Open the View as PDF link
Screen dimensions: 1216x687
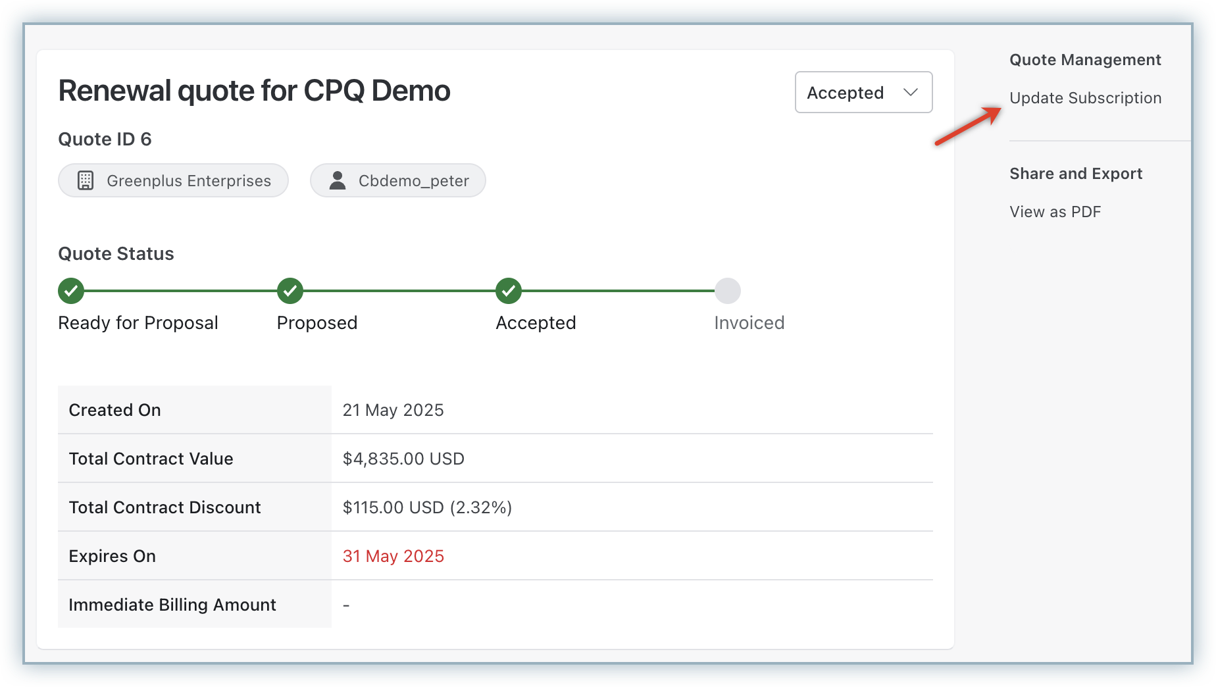pyautogui.click(x=1055, y=212)
